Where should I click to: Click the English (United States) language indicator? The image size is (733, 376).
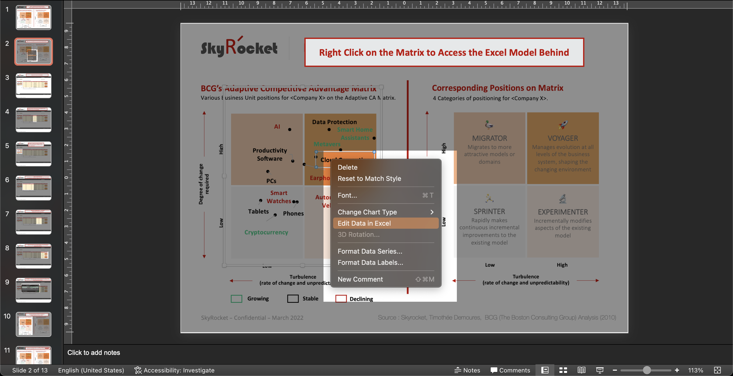click(x=91, y=370)
